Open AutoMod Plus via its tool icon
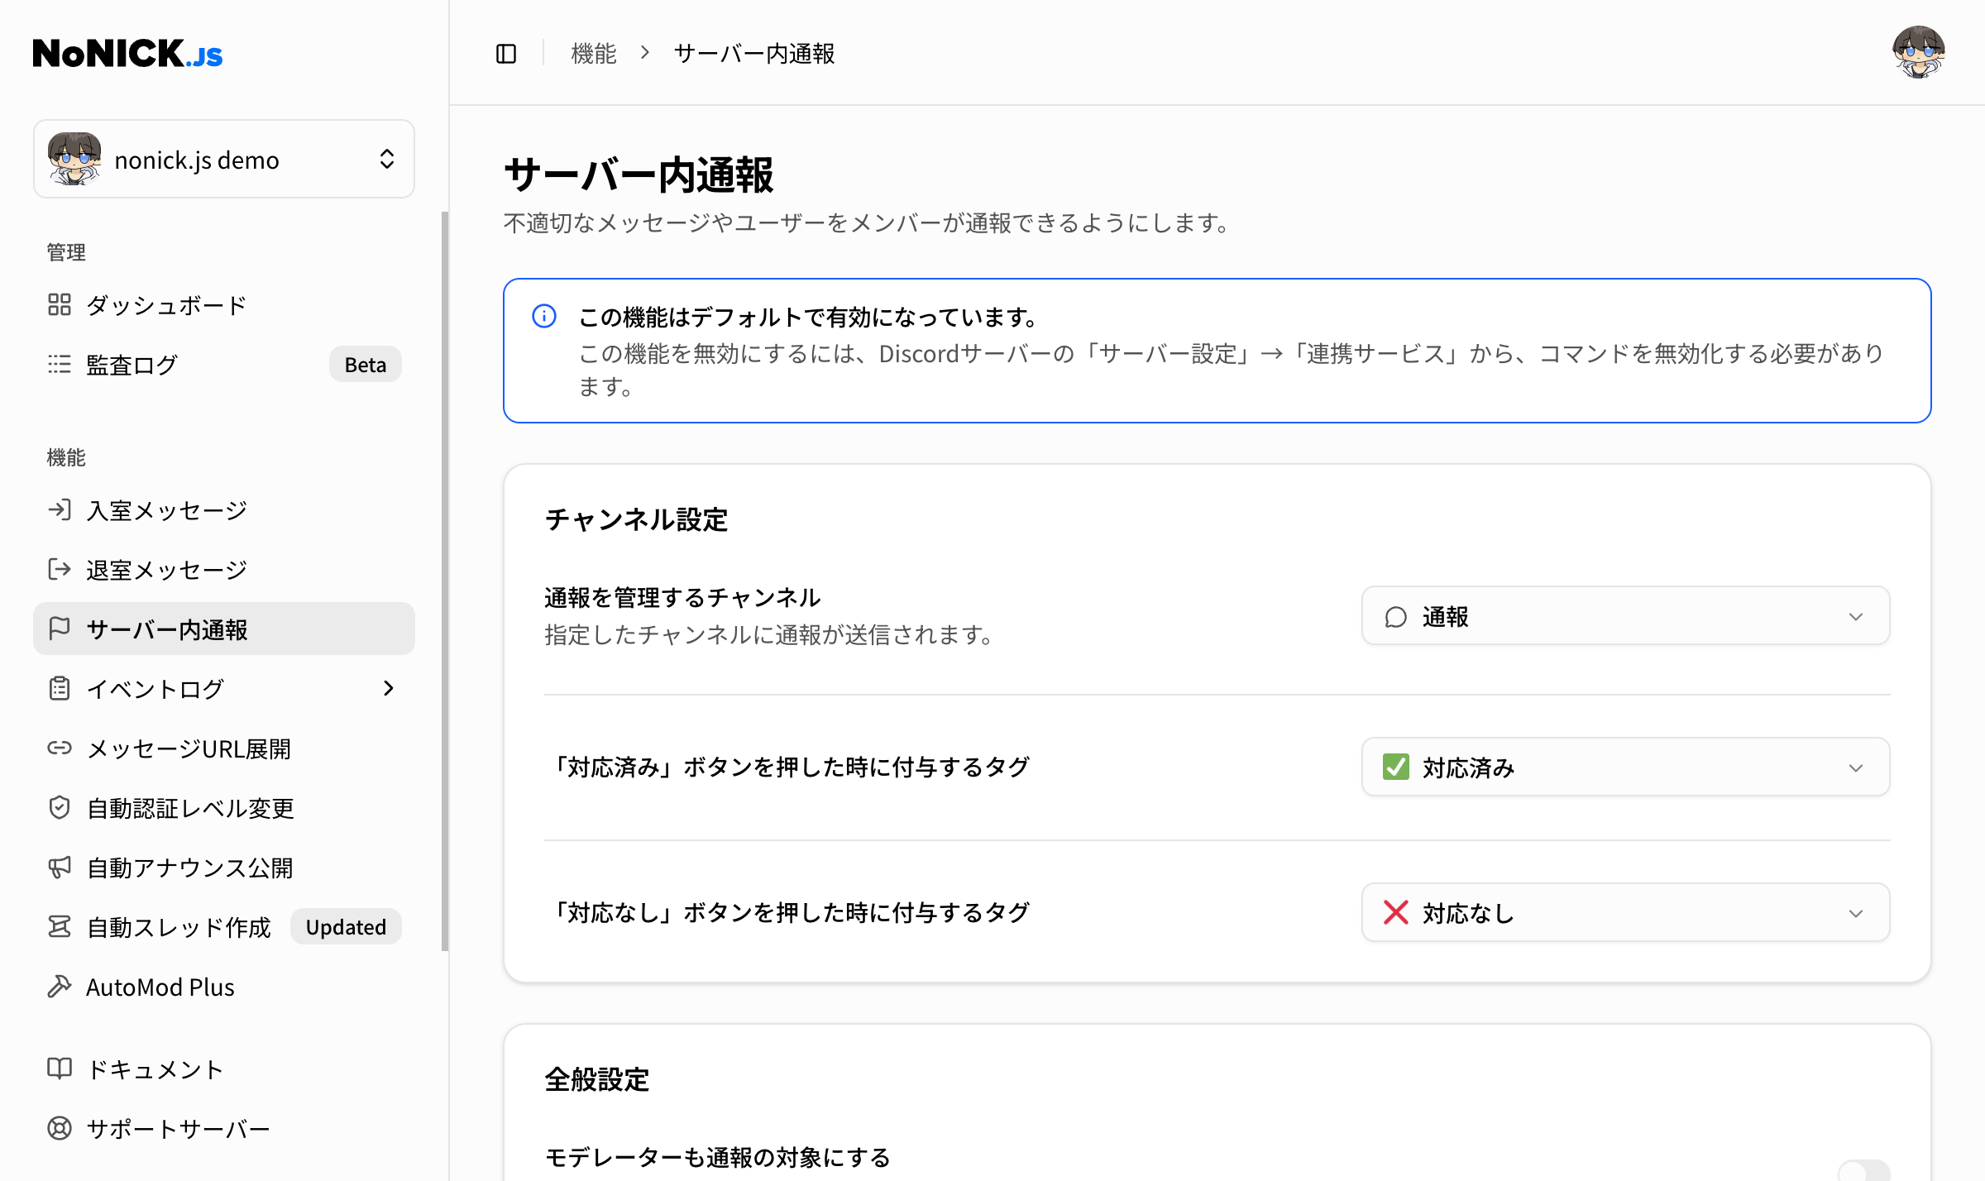1985x1181 pixels. pyautogui.click(x=59, y=987)
